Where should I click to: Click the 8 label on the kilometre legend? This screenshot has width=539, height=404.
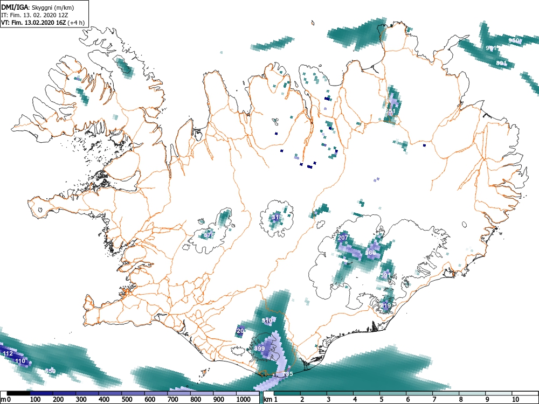(461, 399)
